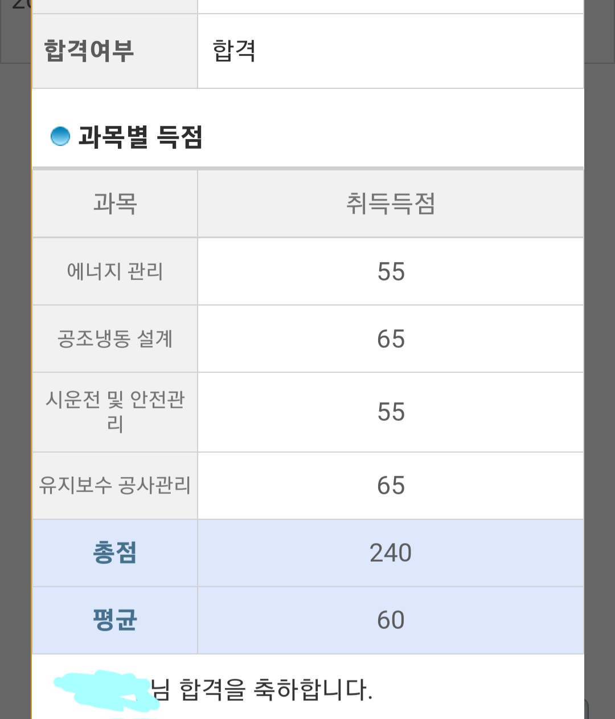This screenshot has height=719, width=615.
Task: Click the score 65 for 유지보수 공사관리
Action: pos(391,485)
